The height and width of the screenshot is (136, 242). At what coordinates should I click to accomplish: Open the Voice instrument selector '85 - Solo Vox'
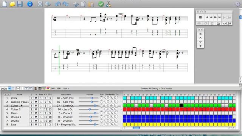65,98
